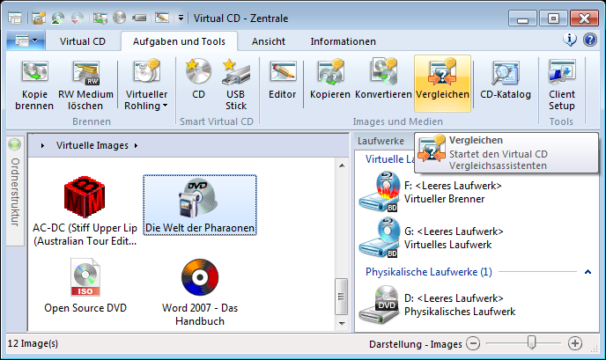Open the info bubble icon
Viewport: 606px width, 360px height.
(x=570, y=40)
